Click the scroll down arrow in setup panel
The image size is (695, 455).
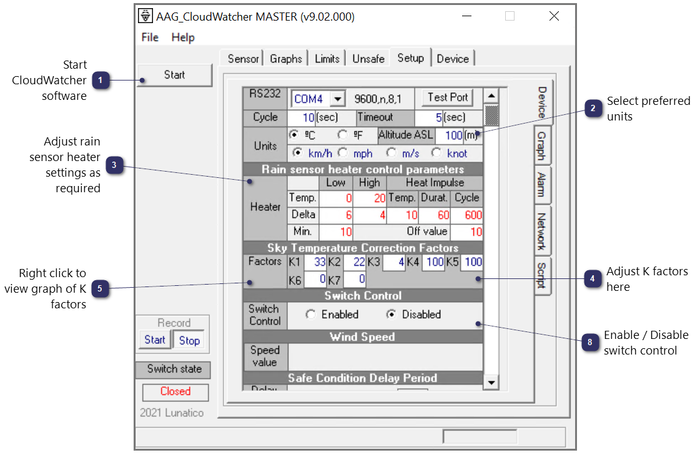491,382
